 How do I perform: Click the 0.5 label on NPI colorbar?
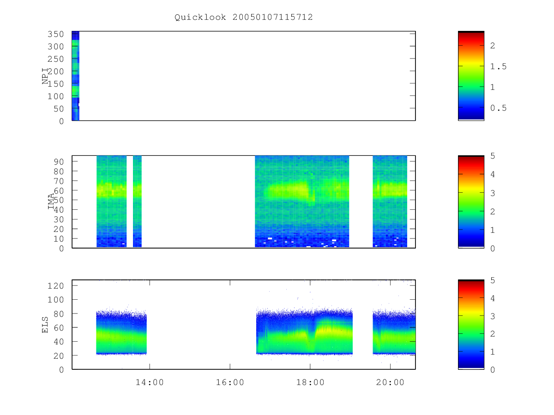pyautogui.click(x=499, y=108)
